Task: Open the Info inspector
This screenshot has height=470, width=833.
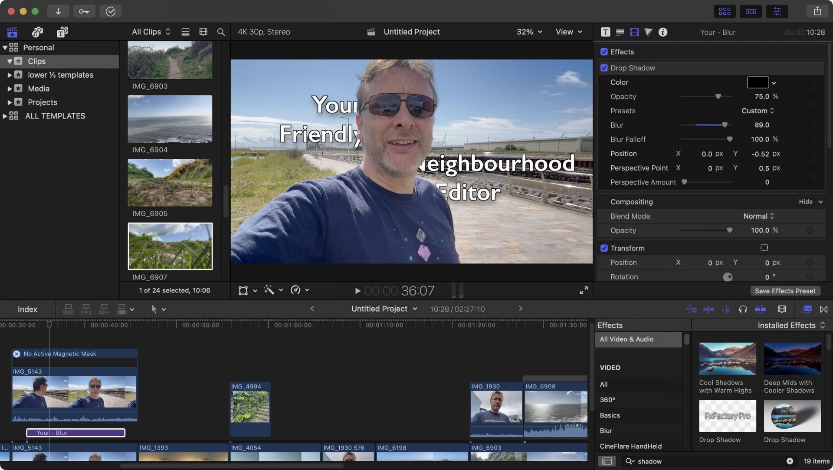Action: 662,32
